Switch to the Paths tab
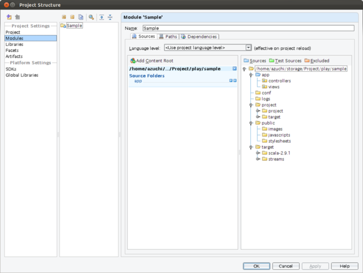The width and height of the screenshot is (363, 273). pos(168,37)
